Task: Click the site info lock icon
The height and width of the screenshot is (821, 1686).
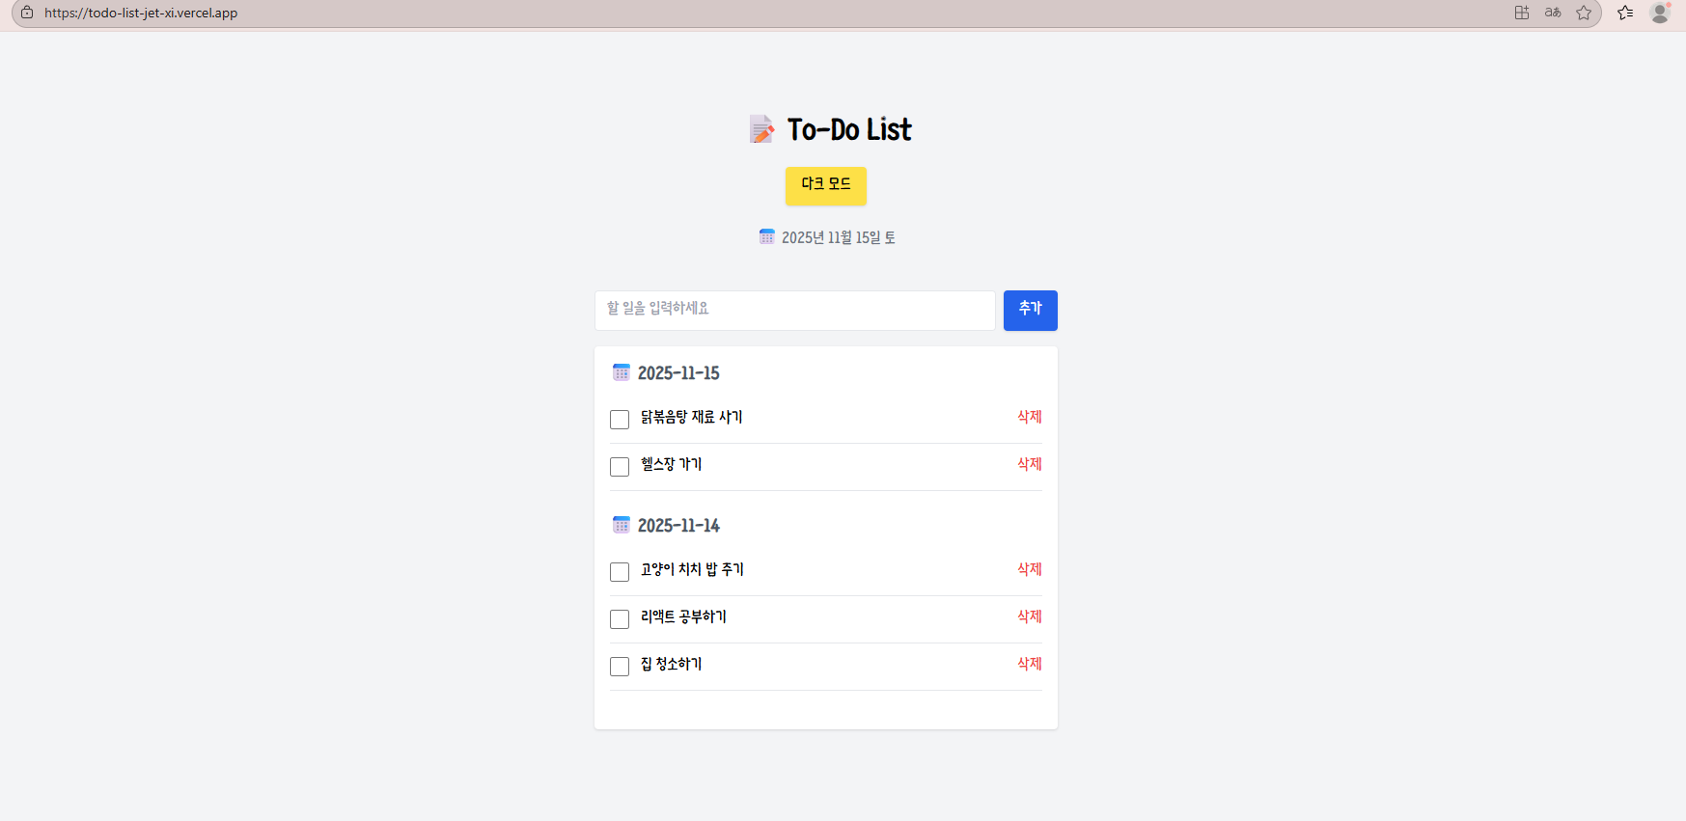Action: (x=27, y=13)
